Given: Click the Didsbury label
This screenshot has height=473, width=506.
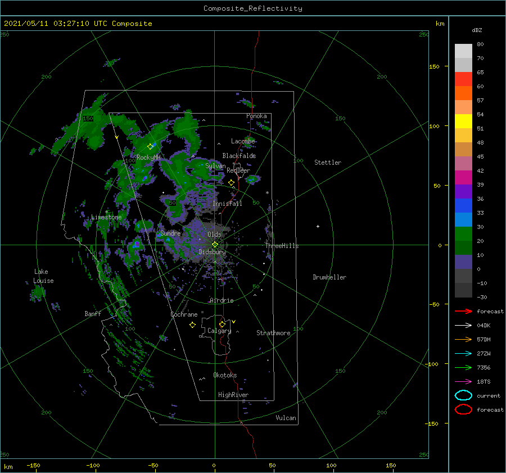Looking at the screenshot, I should coord(212,252).
